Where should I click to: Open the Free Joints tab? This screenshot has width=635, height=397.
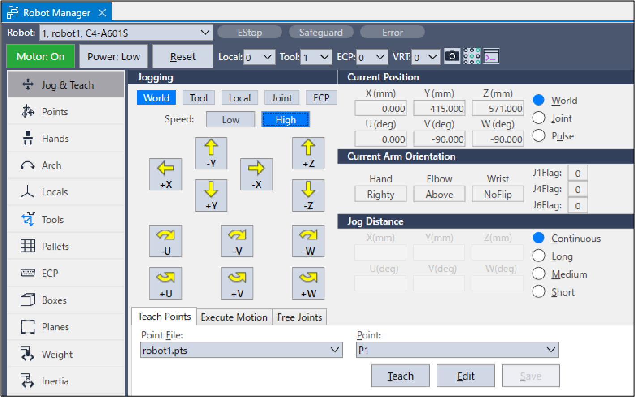click(x=299, y=317)
